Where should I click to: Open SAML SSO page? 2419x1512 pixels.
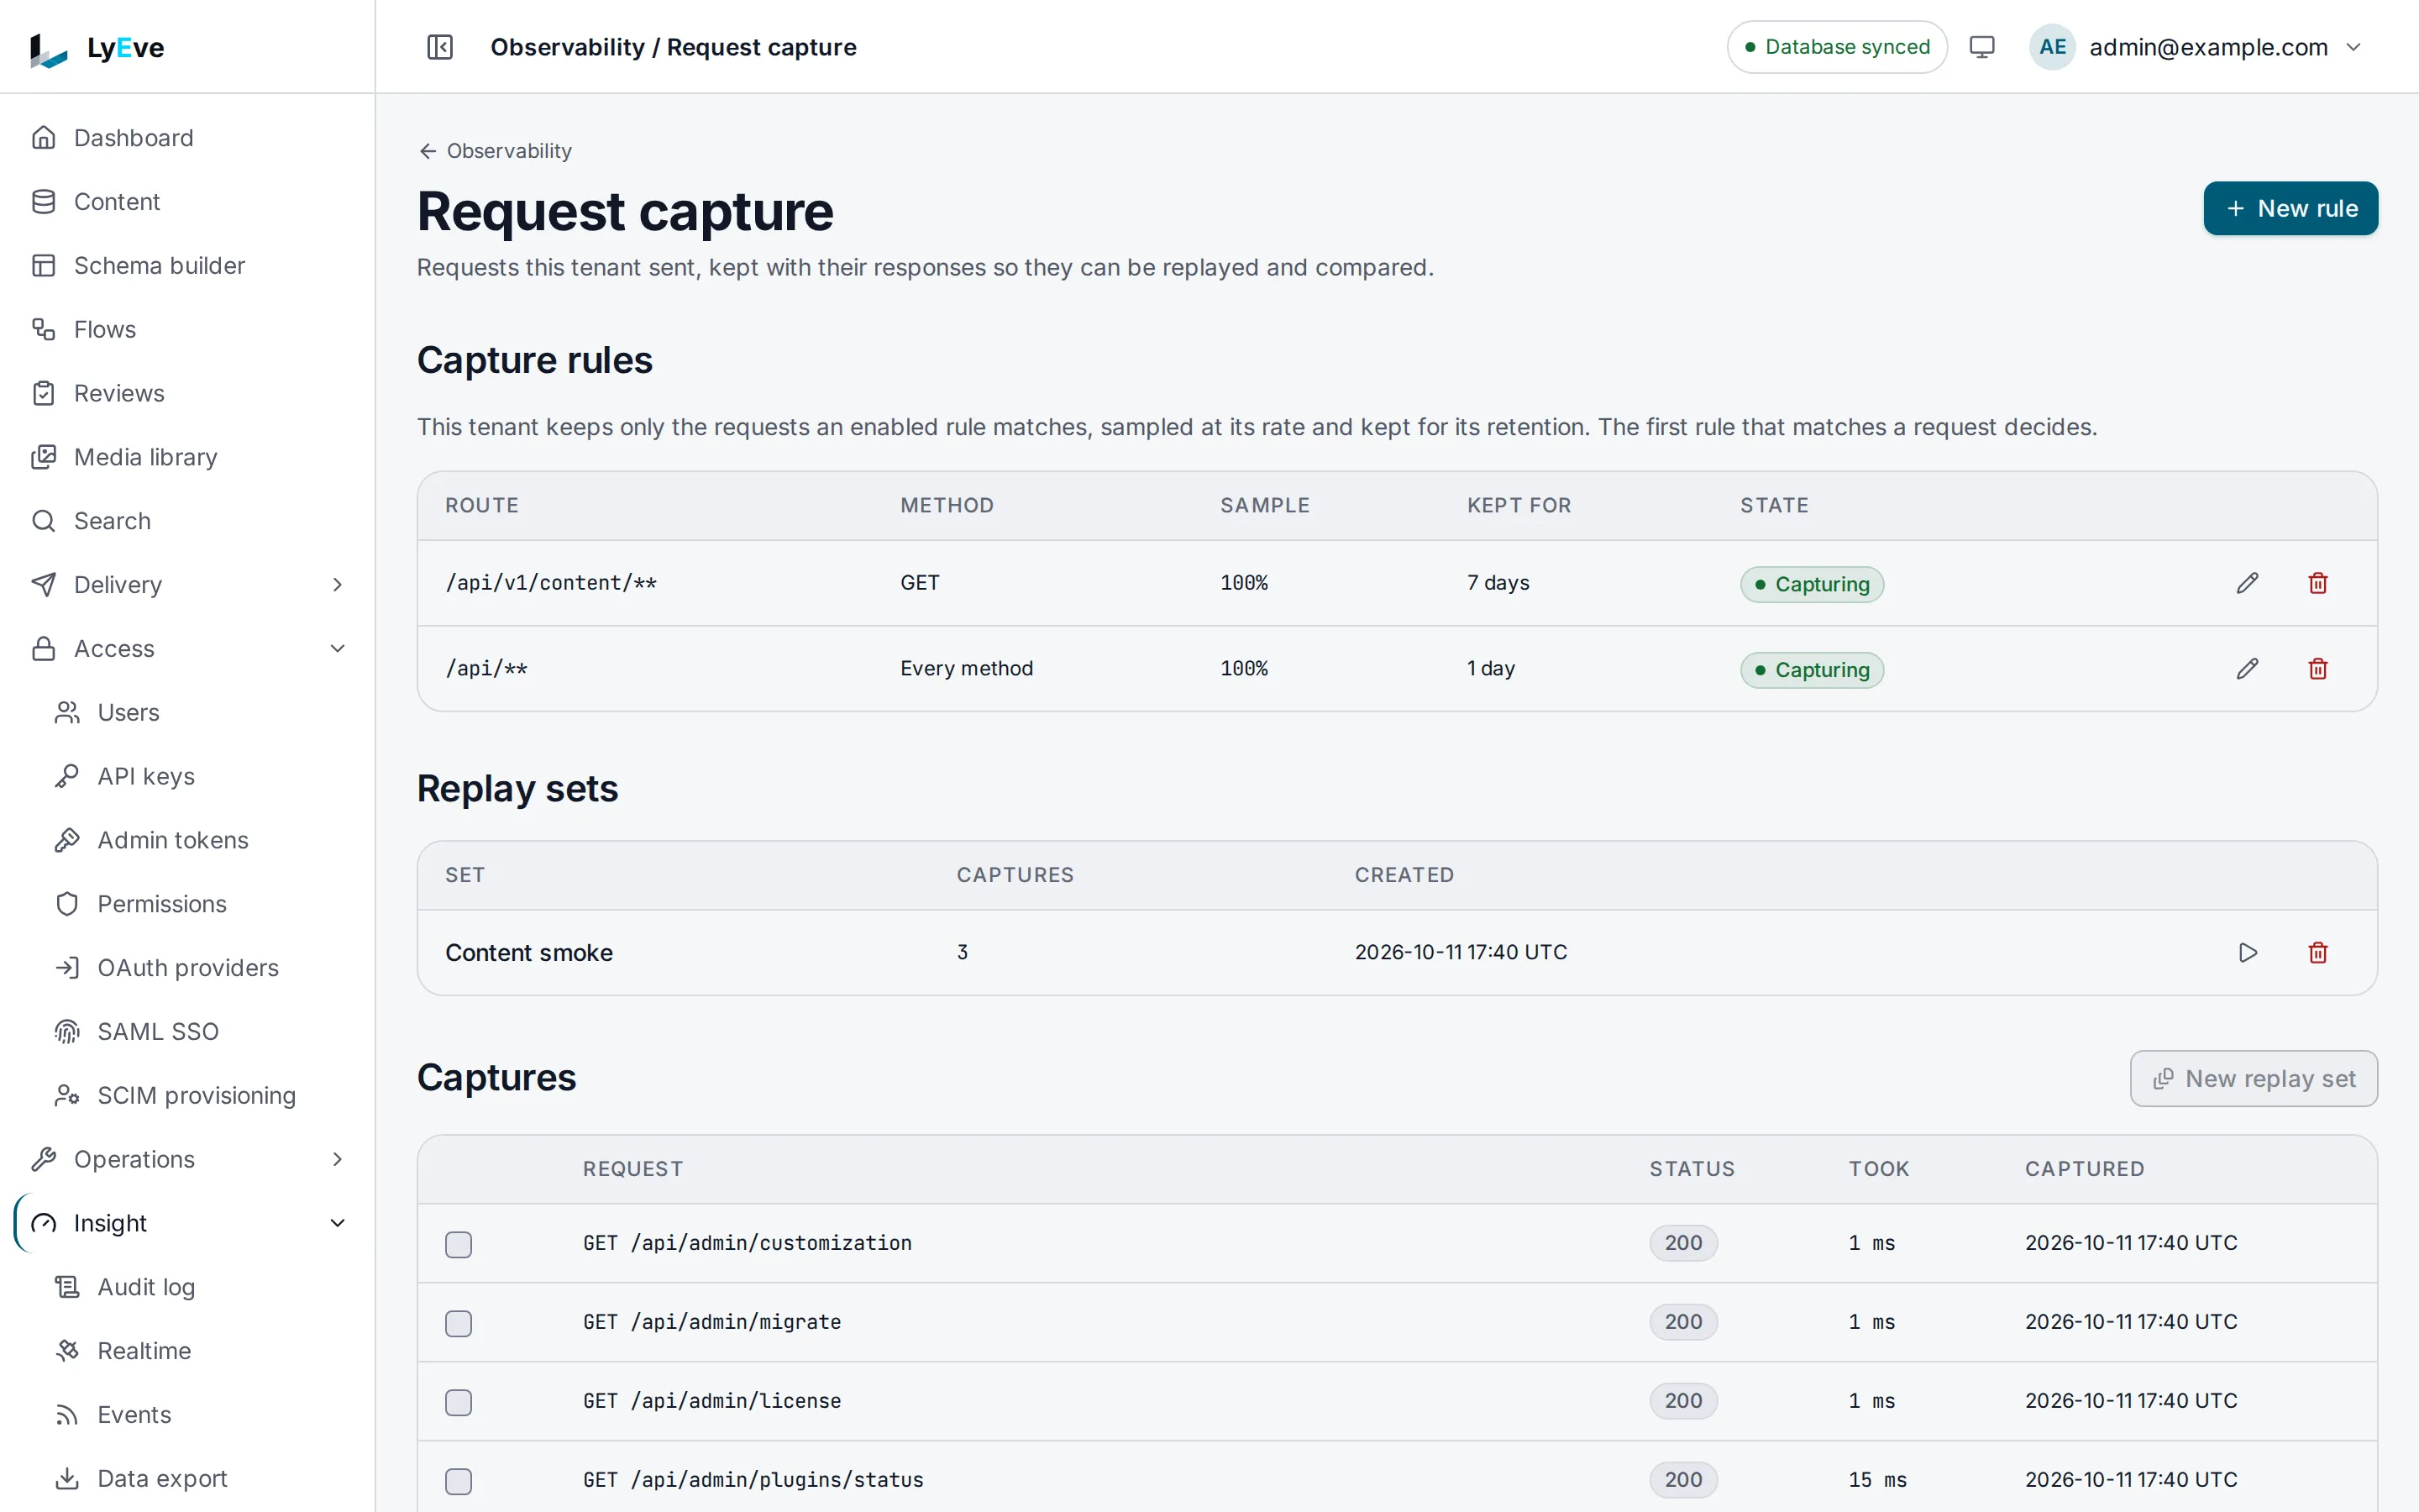pyautogui.click(x=199, y=1032)
